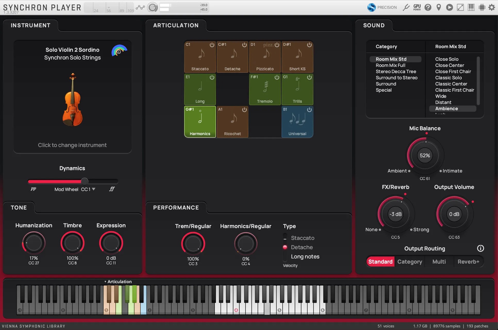Select Room Mix Full category
498x330 pixels.
391,65
